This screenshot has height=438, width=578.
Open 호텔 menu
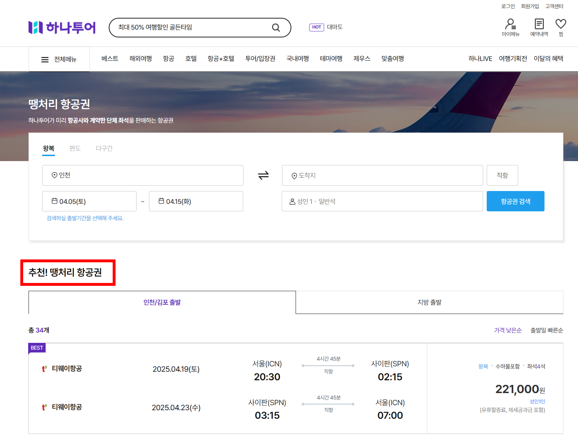pos(191,58)
